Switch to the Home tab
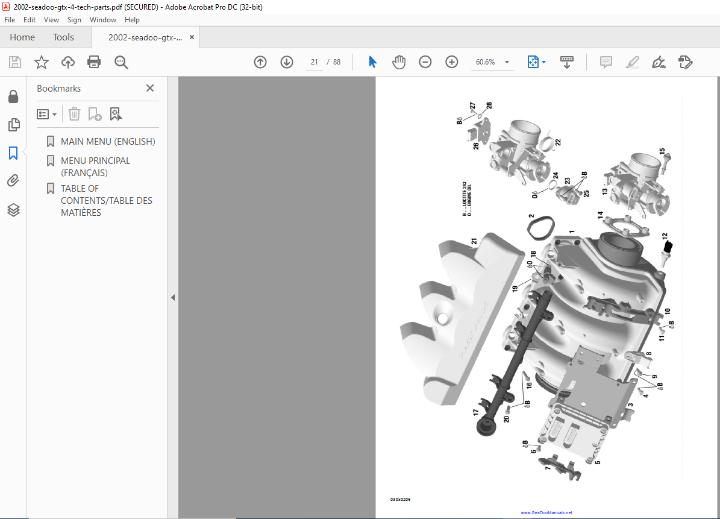The width and height of the screenshot is (720, 519). [x=22, y=37]
